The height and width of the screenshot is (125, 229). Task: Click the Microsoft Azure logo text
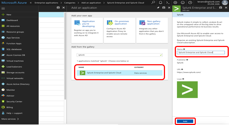[14, 3]
